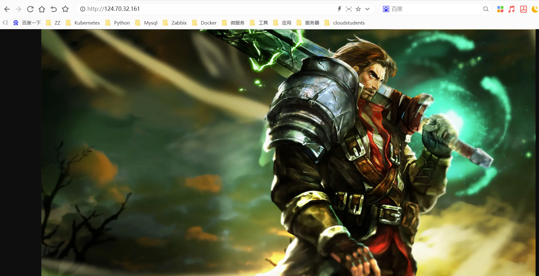Open the Docker bookmark folder

coord(204,23)
